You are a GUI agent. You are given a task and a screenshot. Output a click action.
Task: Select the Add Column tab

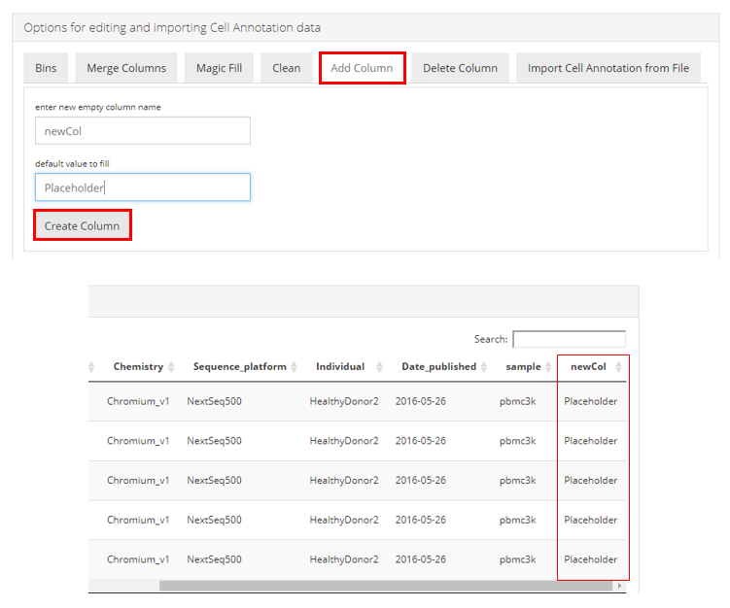click(x=362, y=68)
